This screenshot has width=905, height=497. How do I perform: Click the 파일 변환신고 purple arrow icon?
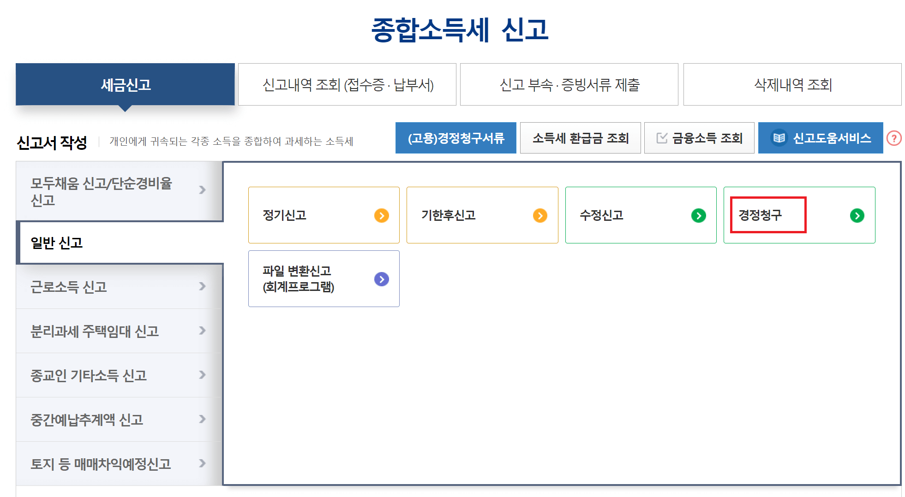pyautogui.click(x=381, y=278)
